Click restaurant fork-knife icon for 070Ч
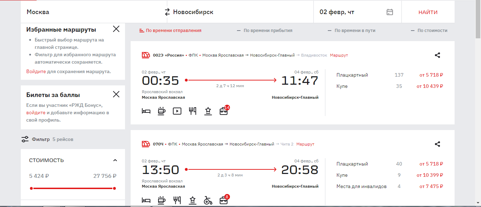The image size is (481, 207). [177, 200]
